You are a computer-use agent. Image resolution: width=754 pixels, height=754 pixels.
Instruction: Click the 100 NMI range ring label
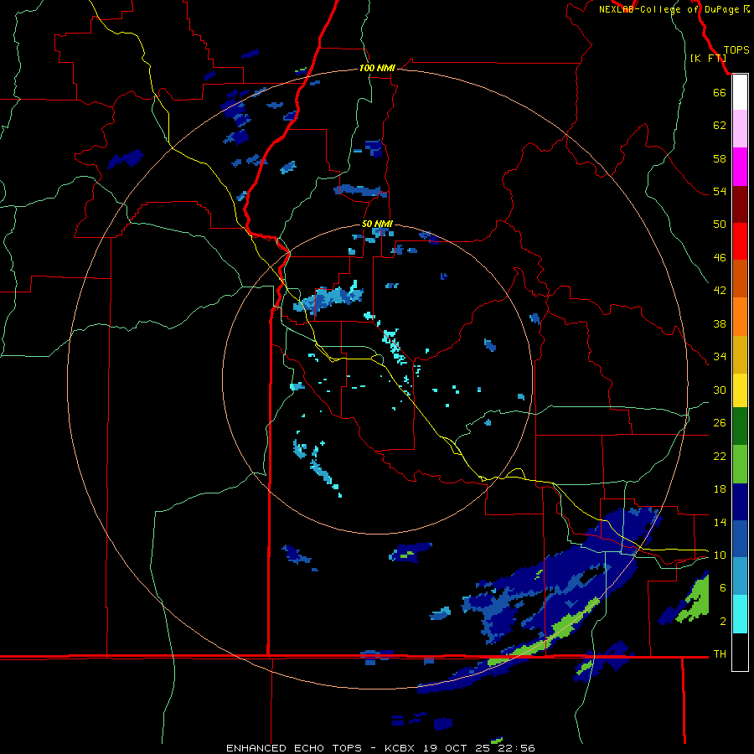pyautogui.click(x=377, y=69)
